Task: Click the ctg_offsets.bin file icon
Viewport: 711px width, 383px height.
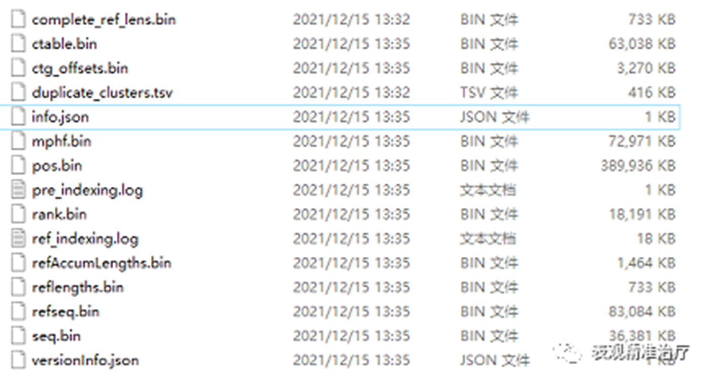Action: tap(18, 68)
